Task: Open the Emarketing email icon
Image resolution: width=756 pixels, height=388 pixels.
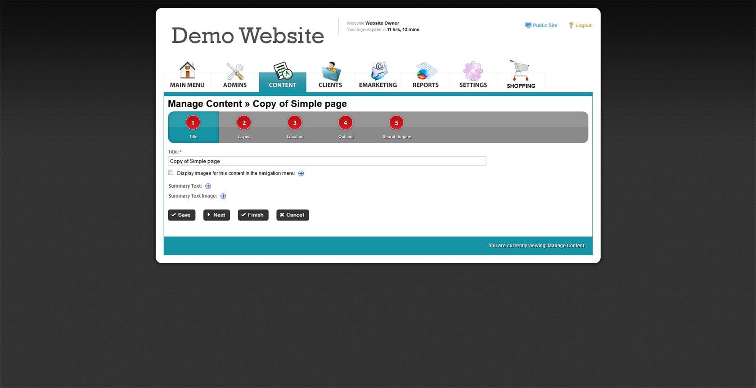Action: click(x=378, y=71)
